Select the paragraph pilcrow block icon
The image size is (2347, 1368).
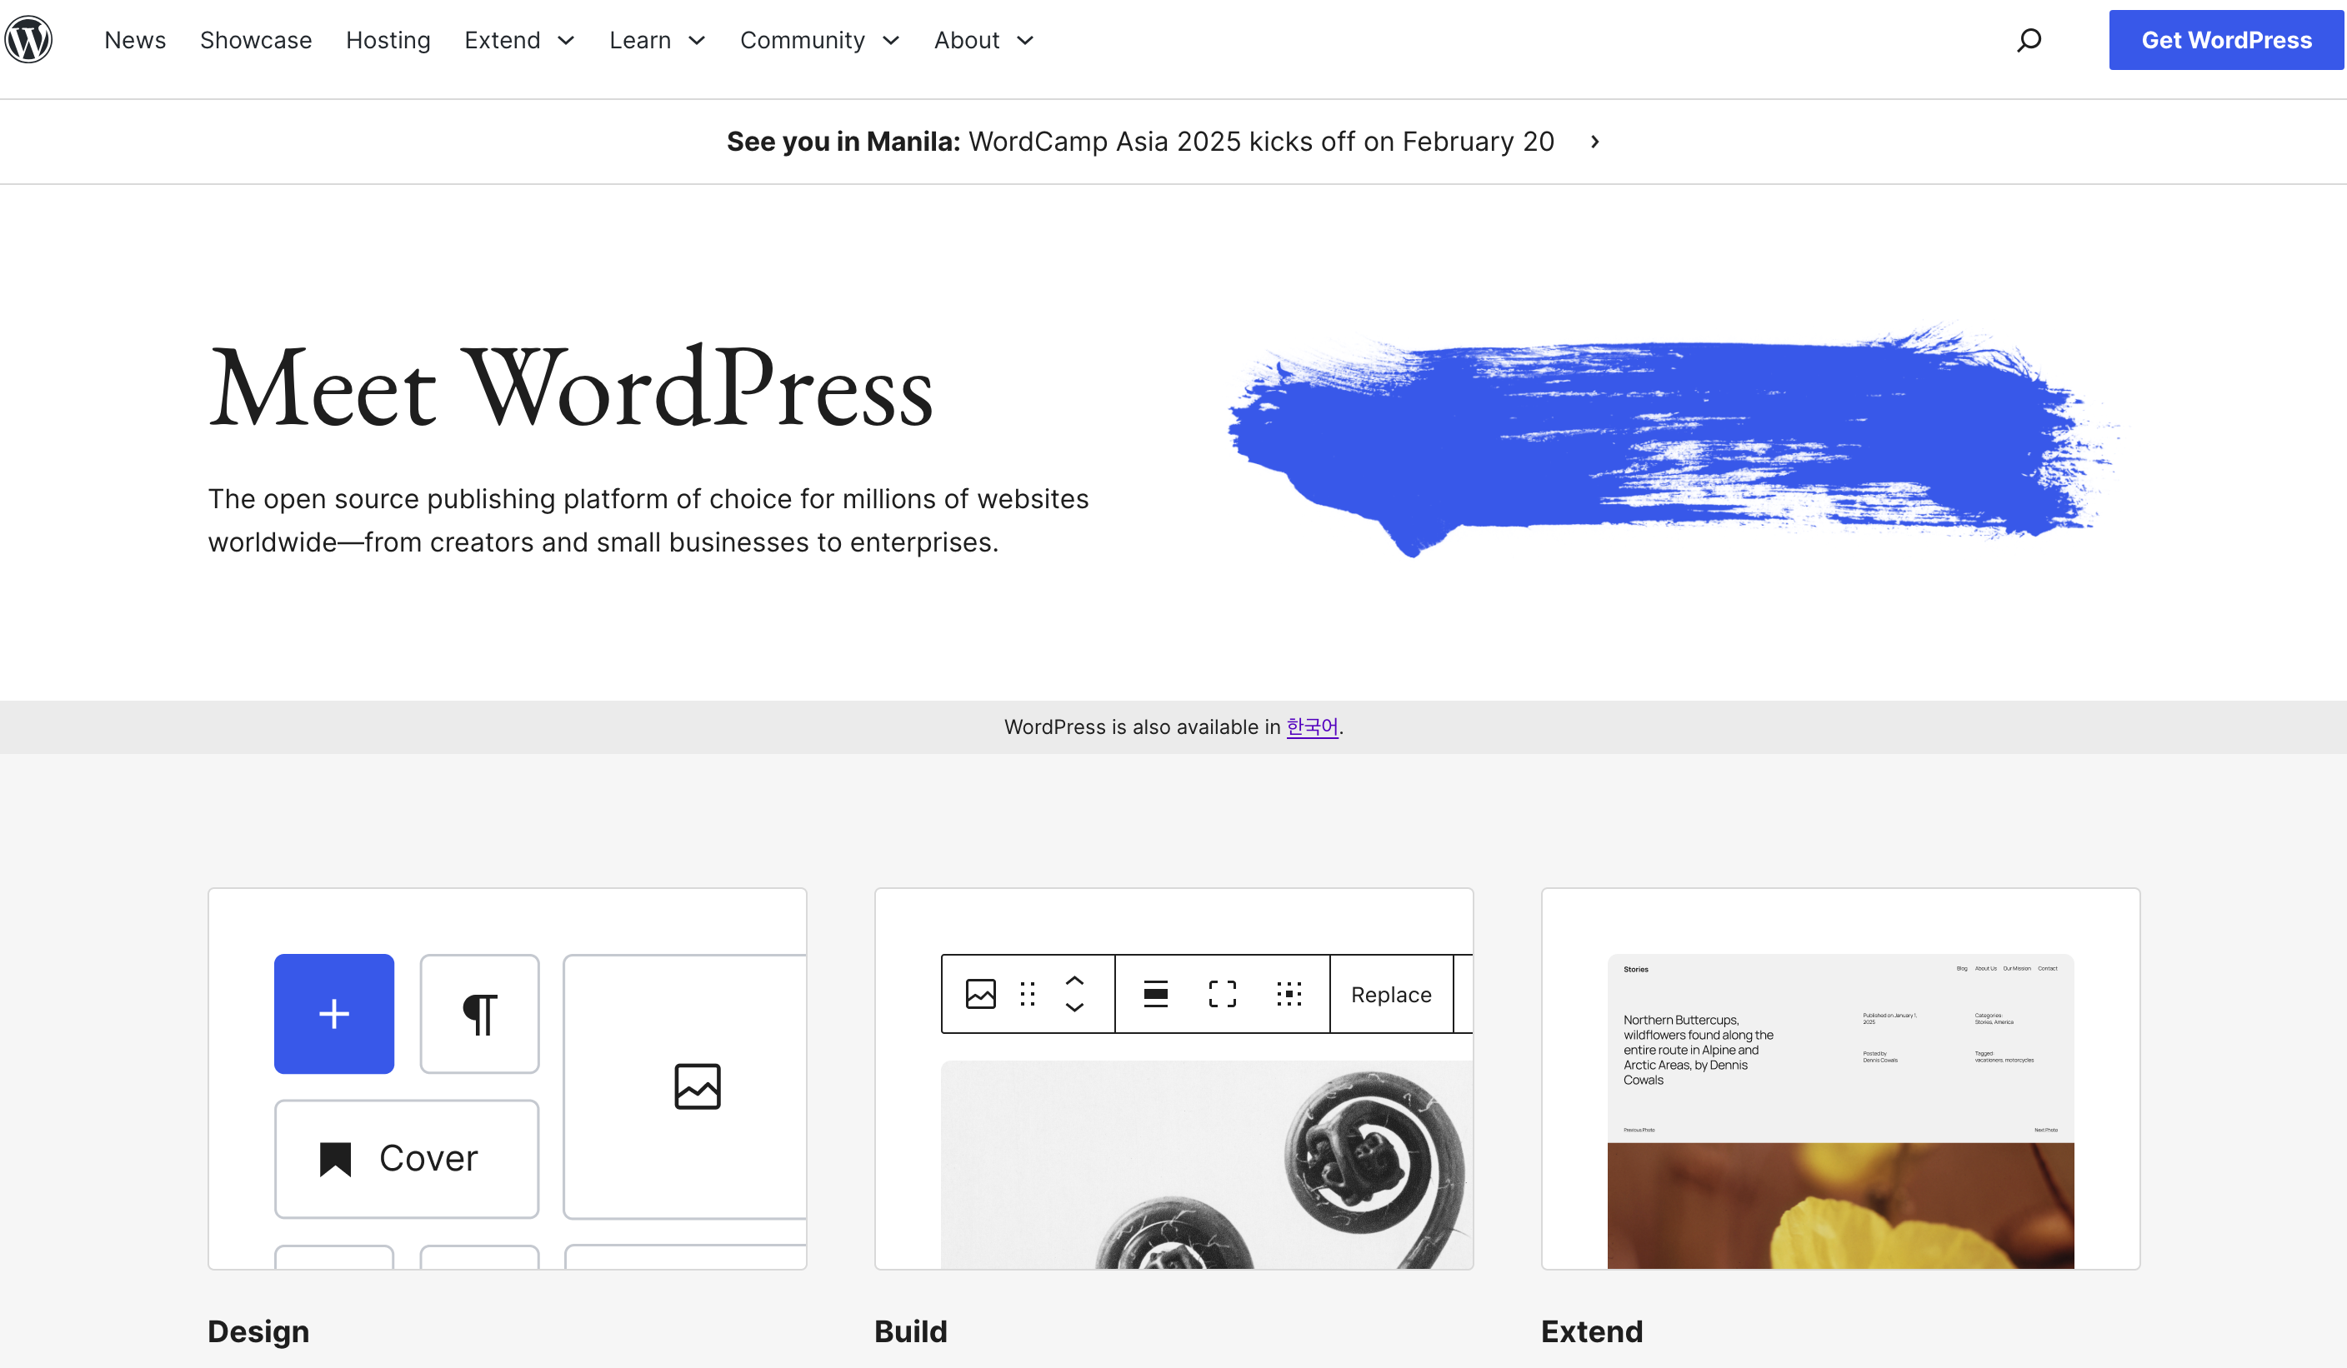coord(478,1013)
